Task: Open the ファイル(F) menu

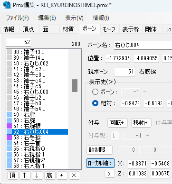Action: [x=18, y=18]
